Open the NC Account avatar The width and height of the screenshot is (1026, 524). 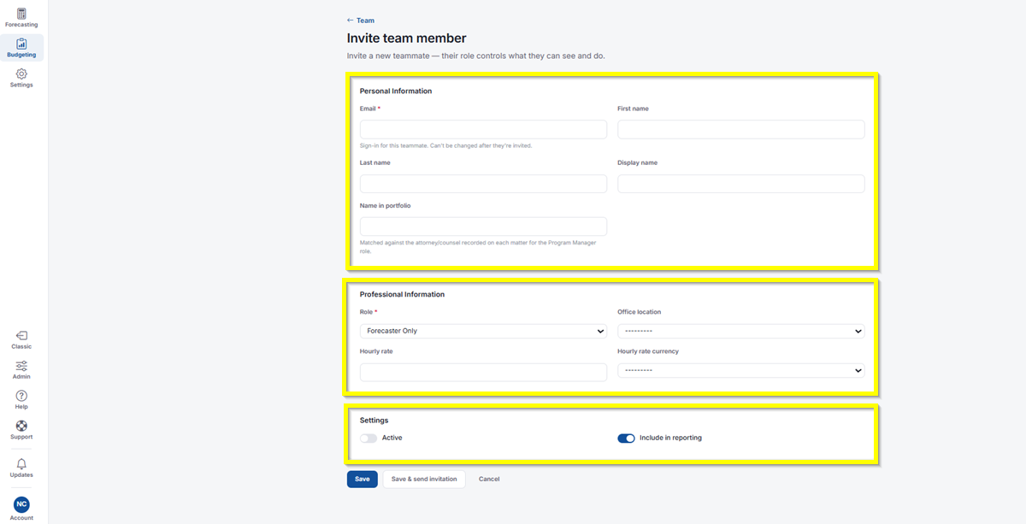tap(21, 504)
